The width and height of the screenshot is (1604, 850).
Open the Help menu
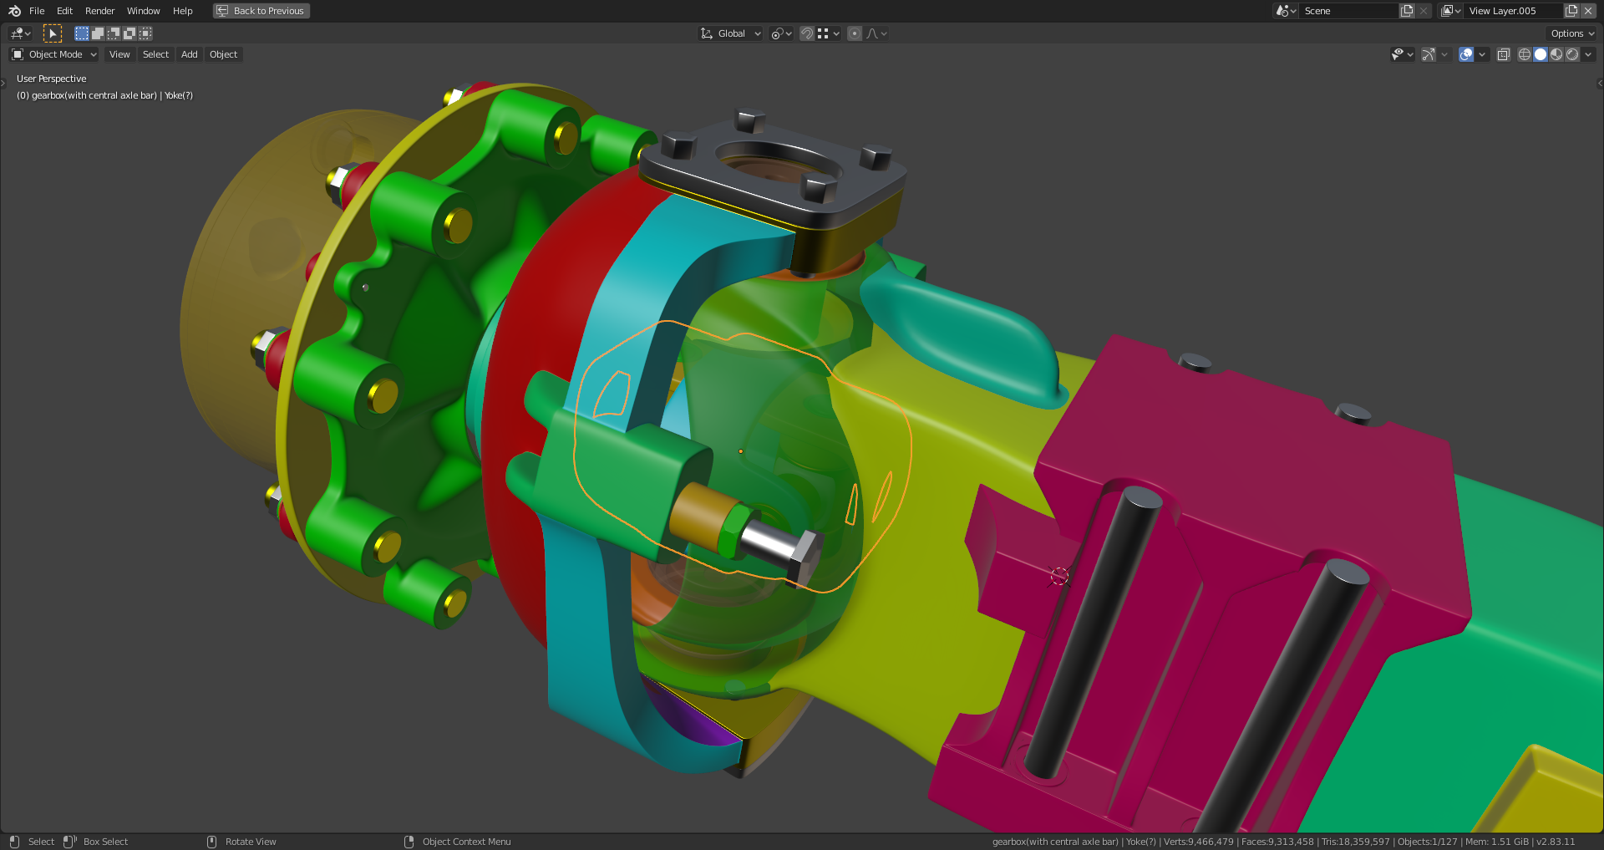(182, 11)
